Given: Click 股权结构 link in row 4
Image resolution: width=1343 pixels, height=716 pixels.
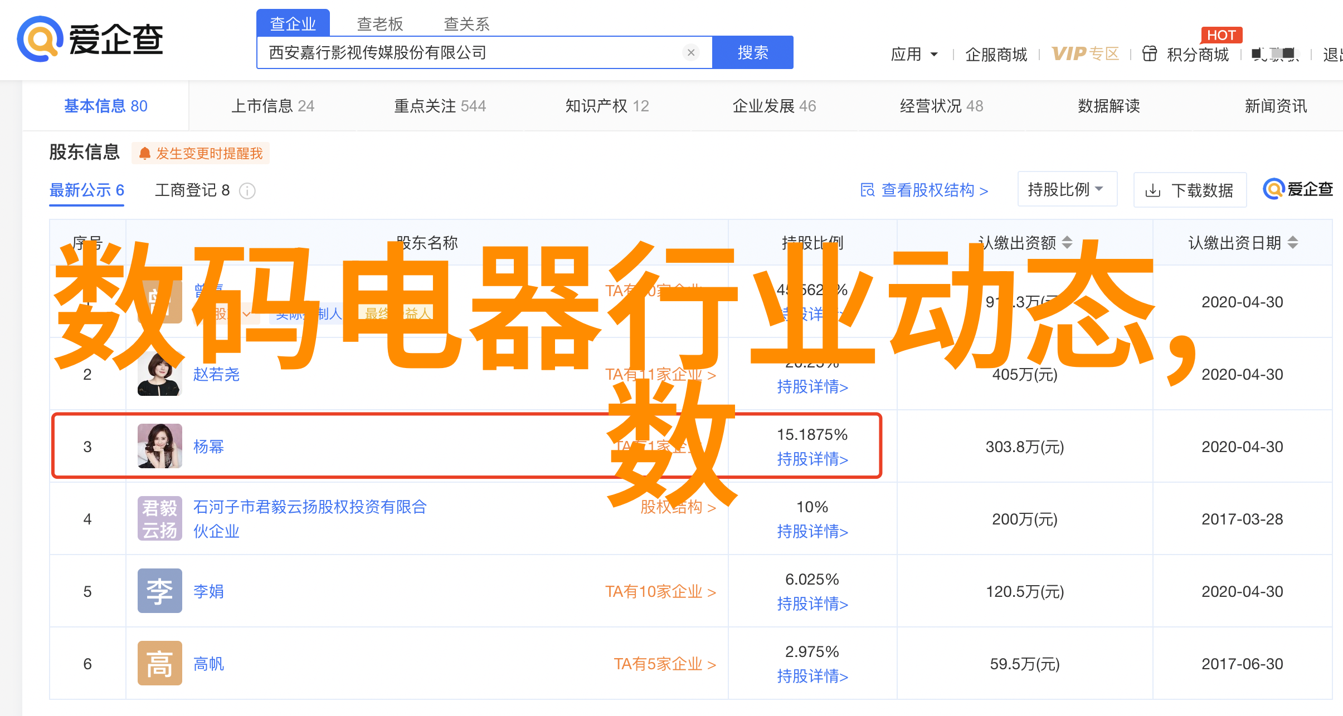Looking at the screenshot, I should point(678,507).
